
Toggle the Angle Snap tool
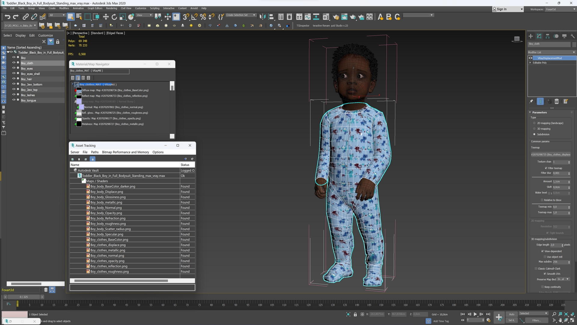tap(194, 17)
